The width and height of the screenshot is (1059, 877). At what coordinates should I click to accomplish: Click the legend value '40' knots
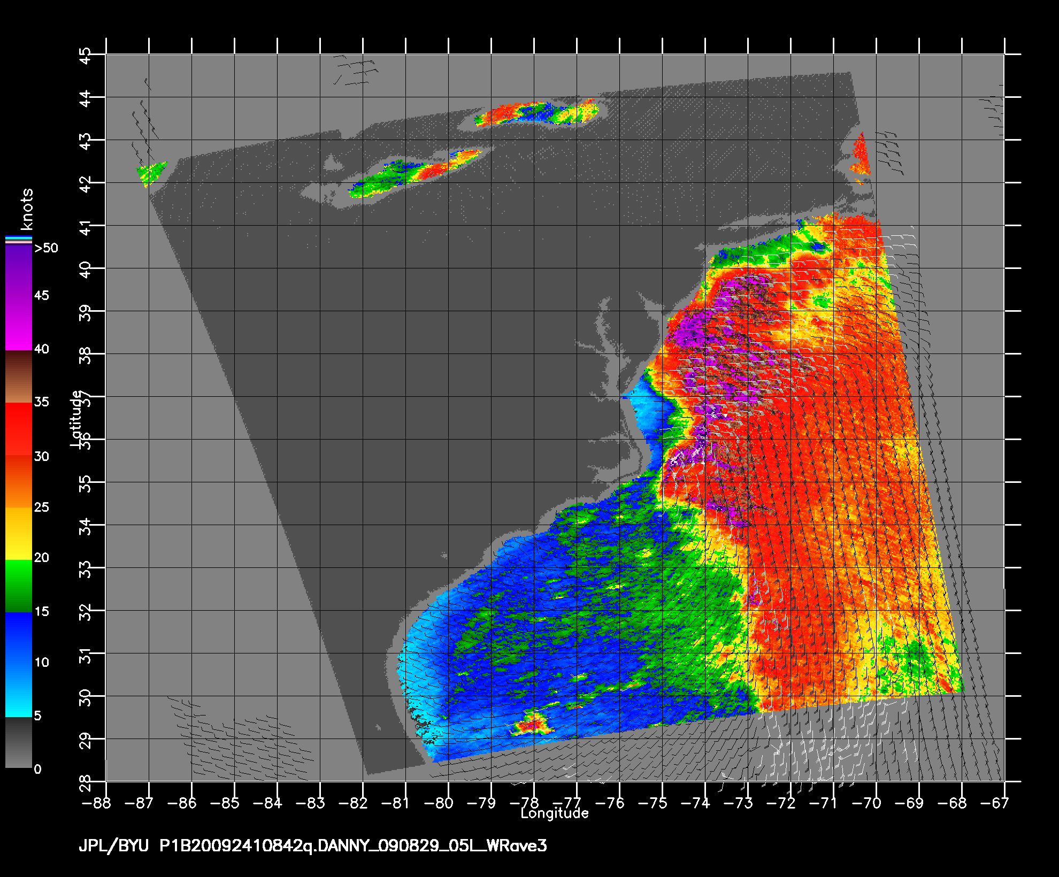[x=42, y=349]
